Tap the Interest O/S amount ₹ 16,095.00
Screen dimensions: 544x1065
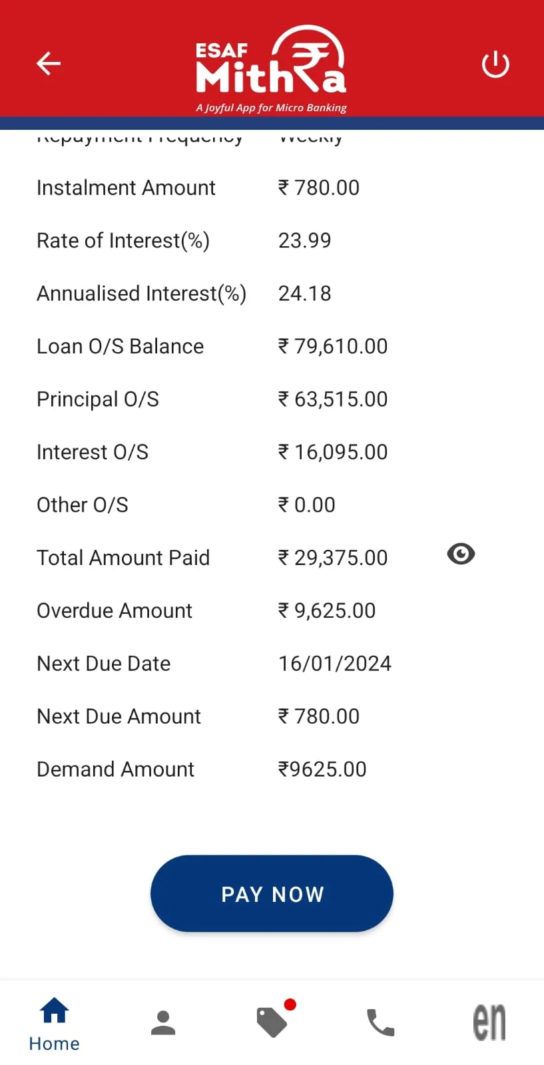click(332, 452)
